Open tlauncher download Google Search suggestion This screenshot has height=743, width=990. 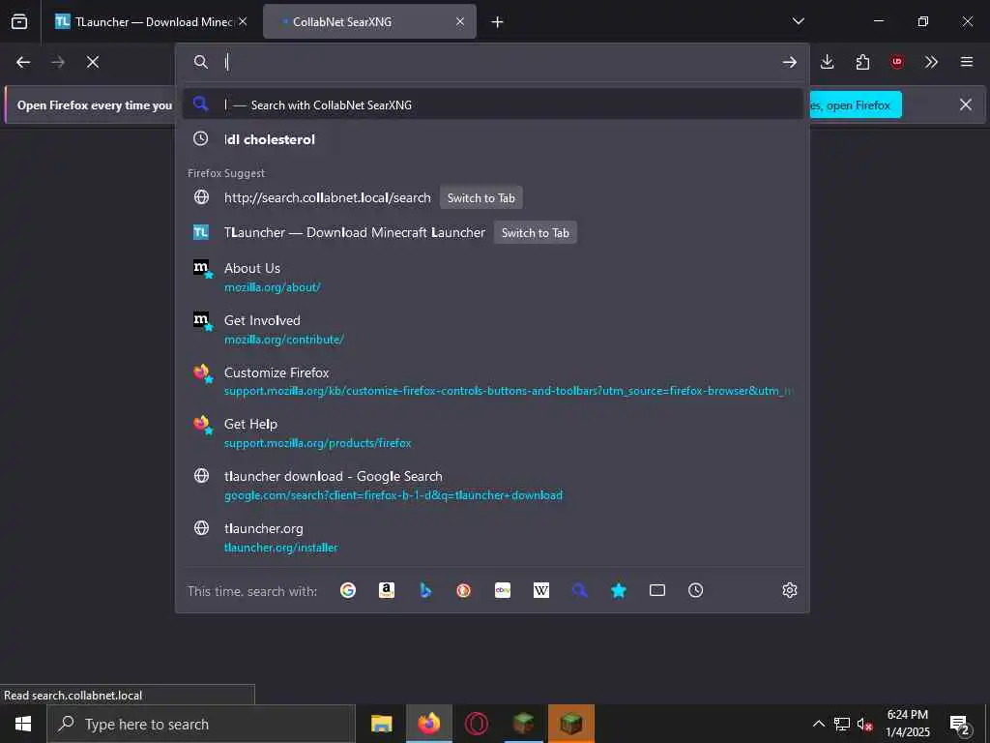pyautogui.click(x=492, y=486)
